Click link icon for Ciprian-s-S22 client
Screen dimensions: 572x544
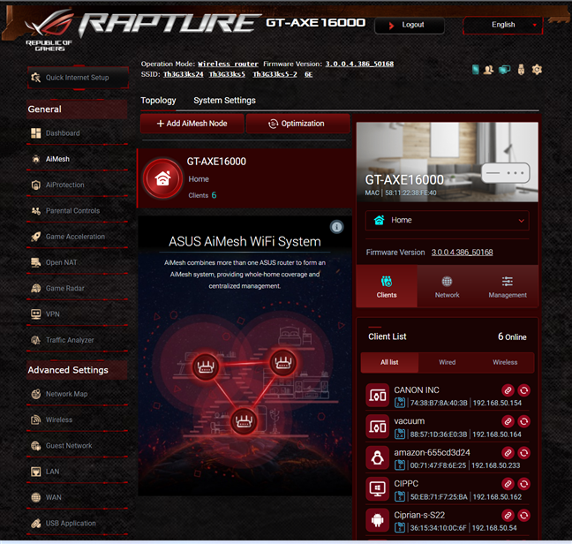click(x=508, y=516)
